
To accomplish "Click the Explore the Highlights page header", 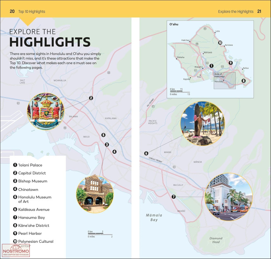I will (235, 12).
